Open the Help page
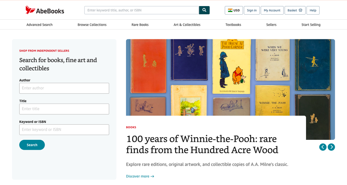Screen dimensions: 347x185 point(313,11)
